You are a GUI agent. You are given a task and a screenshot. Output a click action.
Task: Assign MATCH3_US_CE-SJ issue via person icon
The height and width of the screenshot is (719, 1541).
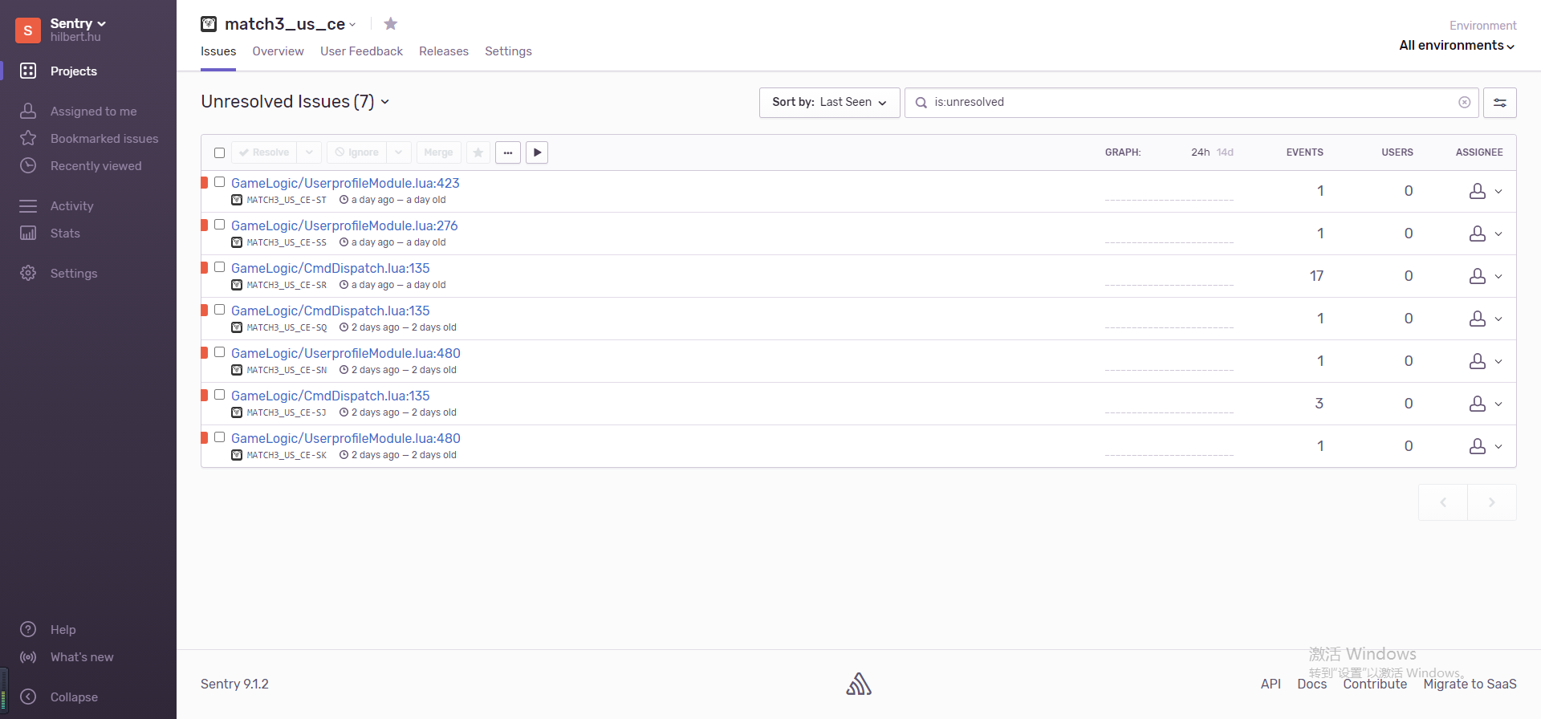[1478, 404]
